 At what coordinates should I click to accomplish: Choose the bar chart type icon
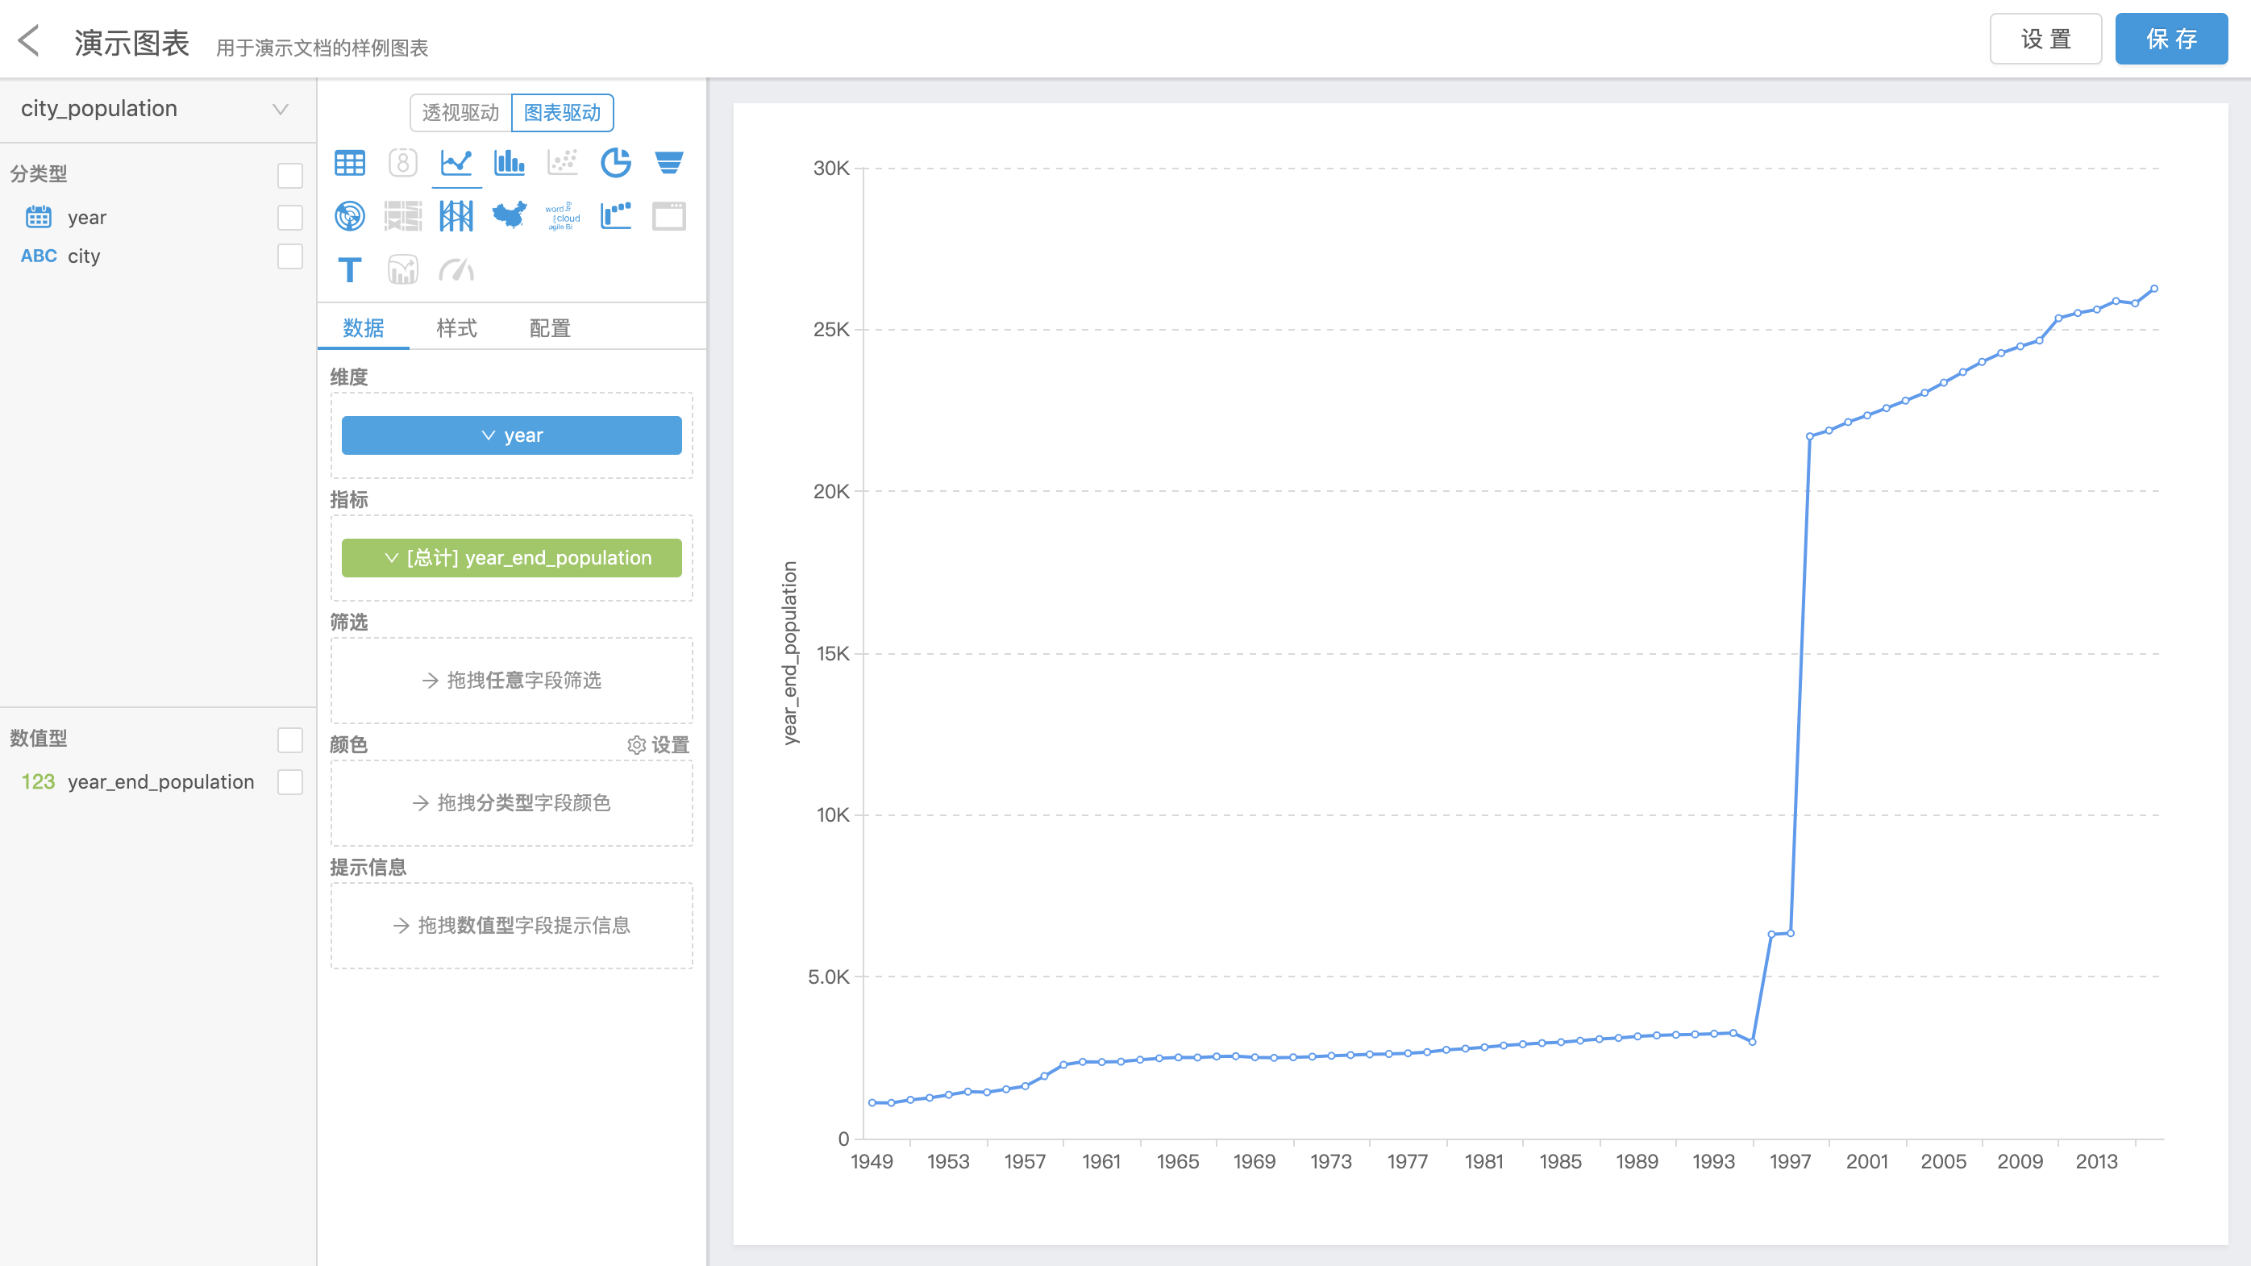click(x=510, y=163)
